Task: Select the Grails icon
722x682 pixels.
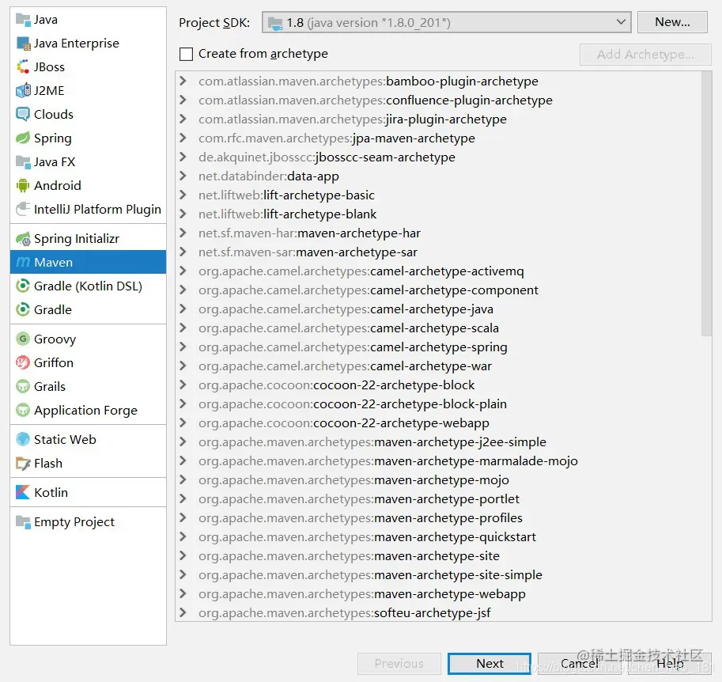Action: click(23, 386)
